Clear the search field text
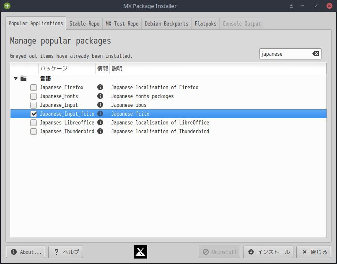Image resolution: width=337 pixels, height=264 pixels. tap(316, 54)
